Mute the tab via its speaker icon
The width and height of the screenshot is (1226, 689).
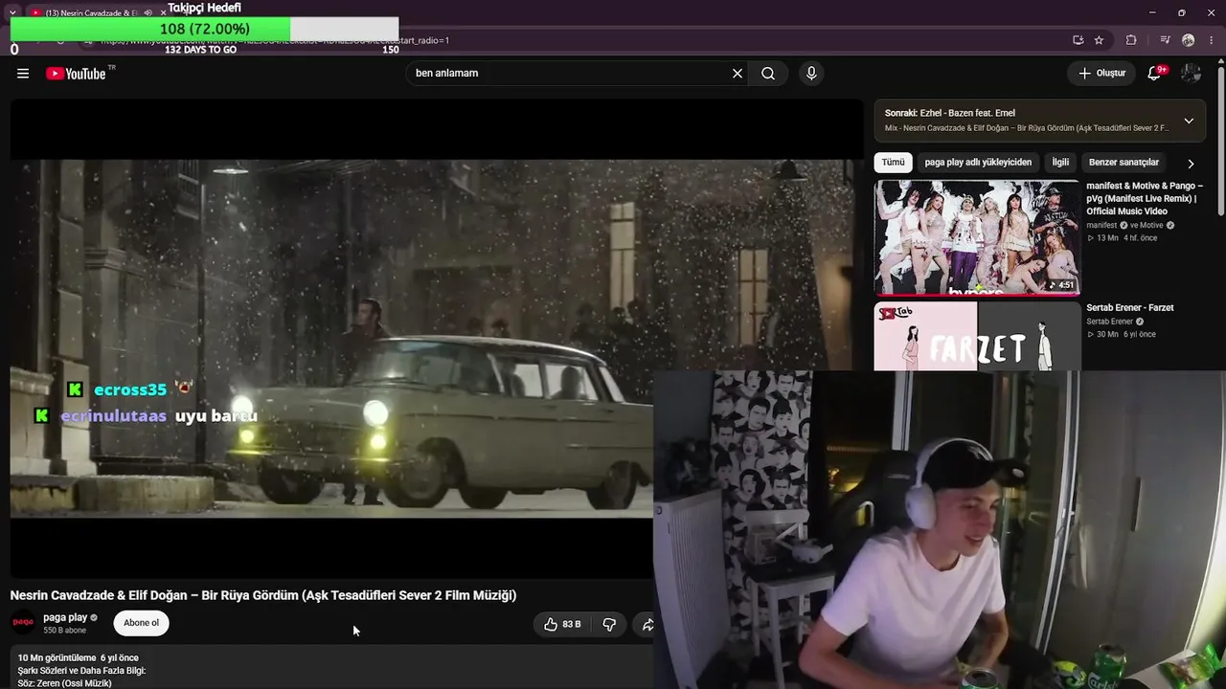click(x=148, y=12)
